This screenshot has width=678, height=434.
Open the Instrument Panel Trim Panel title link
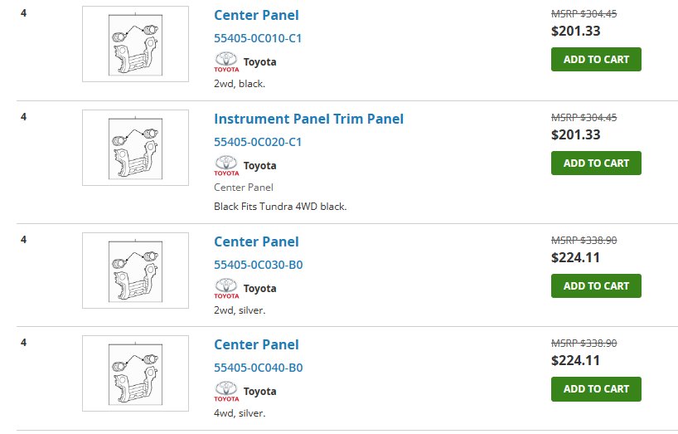308,119
